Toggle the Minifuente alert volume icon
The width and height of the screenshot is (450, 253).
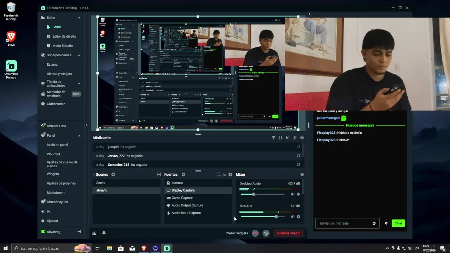(x=302, y=138)
